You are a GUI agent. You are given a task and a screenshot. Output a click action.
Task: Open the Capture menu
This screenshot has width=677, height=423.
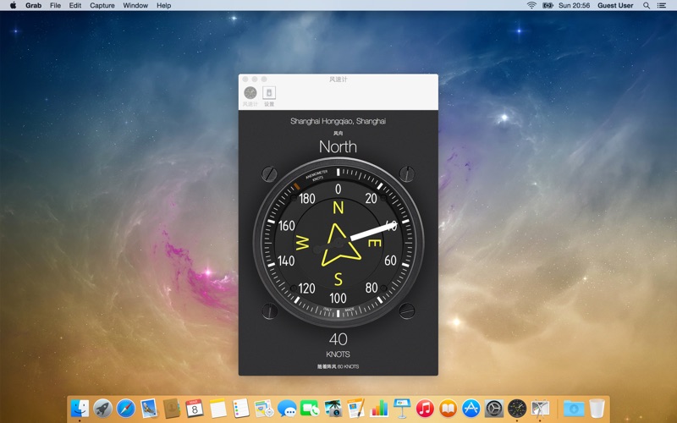click(102, 5)
